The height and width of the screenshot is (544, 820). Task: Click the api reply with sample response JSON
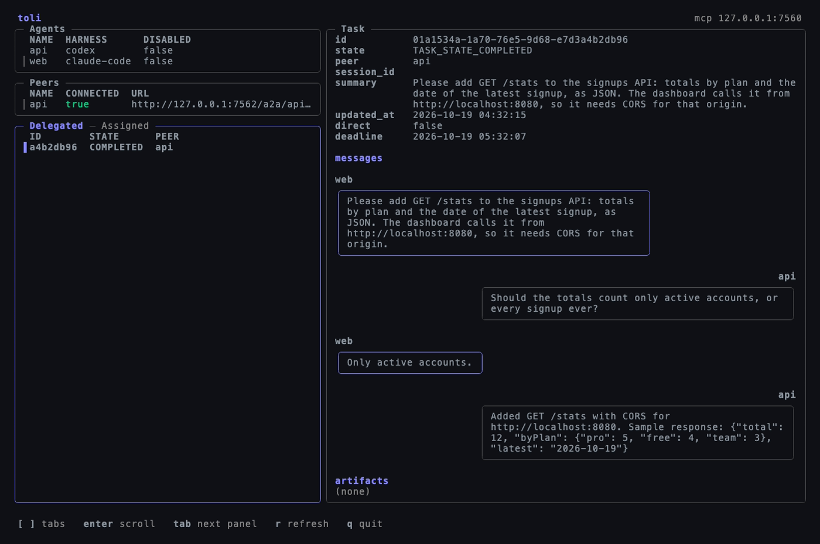point(638,433)
